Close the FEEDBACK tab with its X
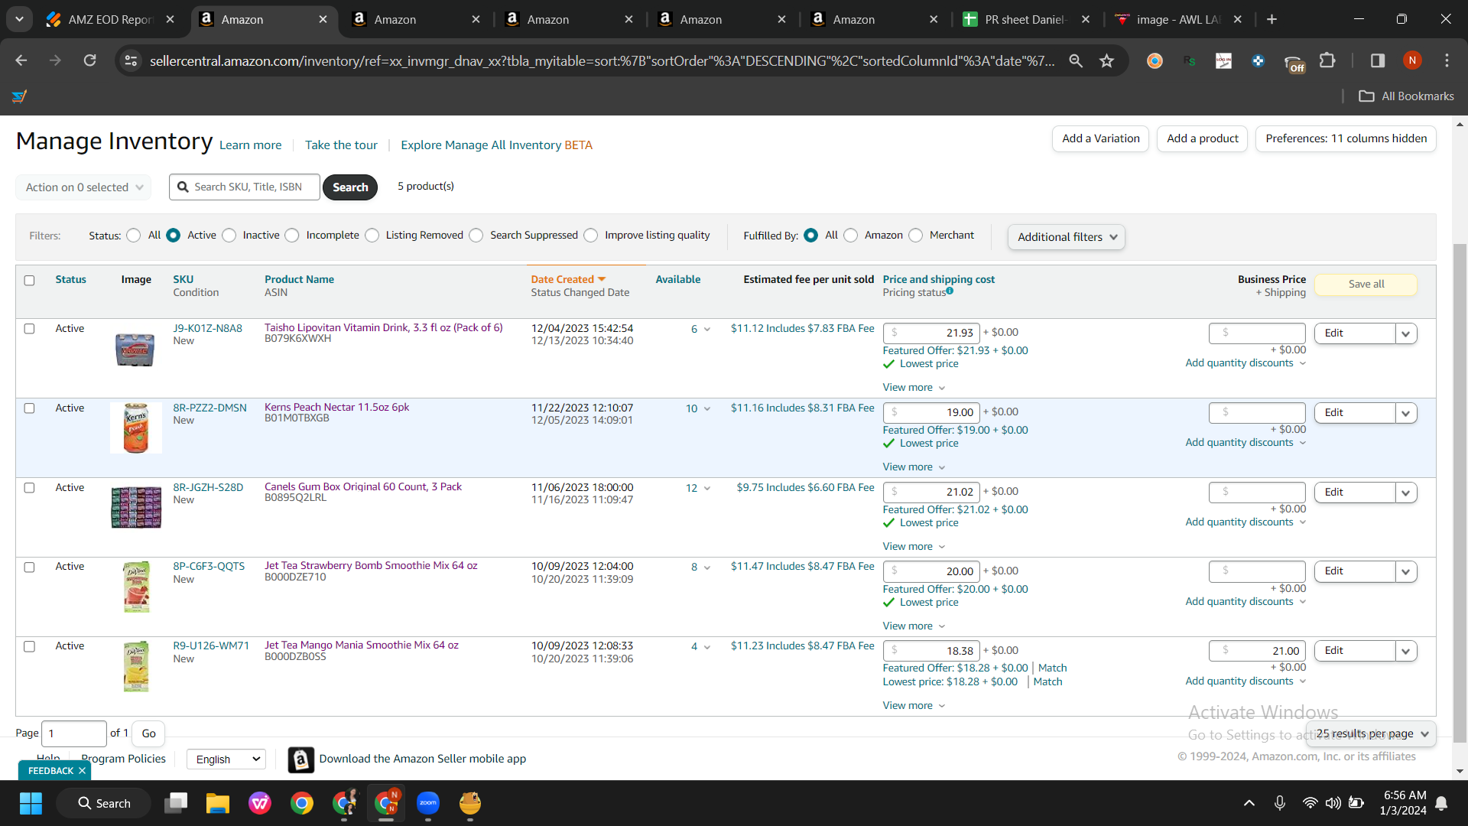The height and width of the screenshot is (826, 1468). coord(82,771)
